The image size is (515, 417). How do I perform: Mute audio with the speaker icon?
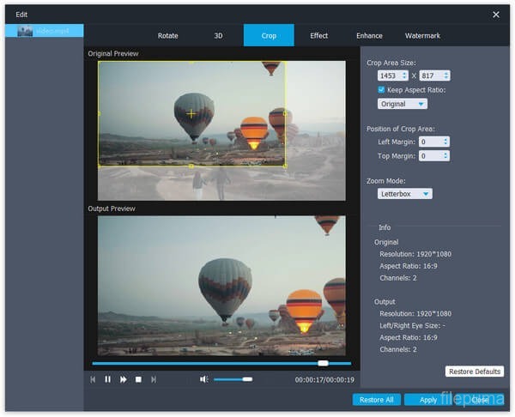(x=204, y=379)
